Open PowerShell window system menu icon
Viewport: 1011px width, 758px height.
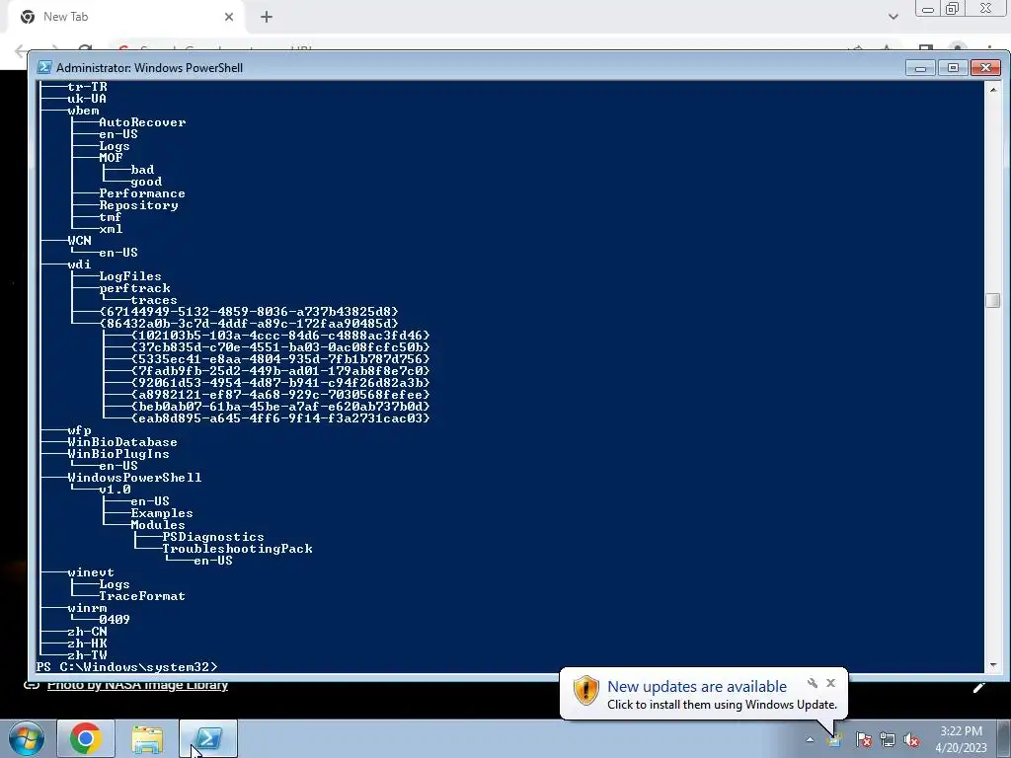pos(44,67)
